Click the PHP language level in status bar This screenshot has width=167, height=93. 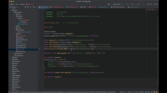pyautogui.click(x=122, y=92)
